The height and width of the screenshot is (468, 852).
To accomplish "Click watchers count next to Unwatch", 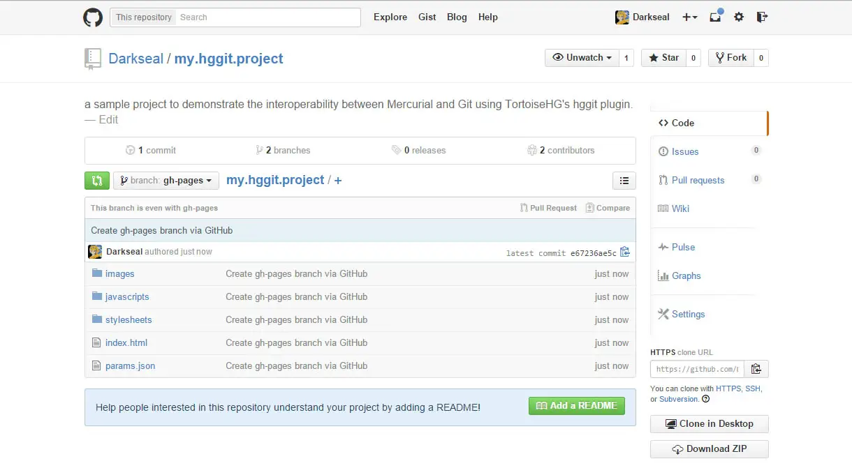I will click(626, 58).
